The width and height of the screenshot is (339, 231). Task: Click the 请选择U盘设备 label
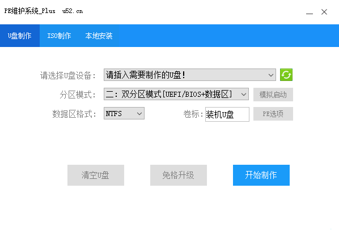pyautogui.click(x=67, y=75)
